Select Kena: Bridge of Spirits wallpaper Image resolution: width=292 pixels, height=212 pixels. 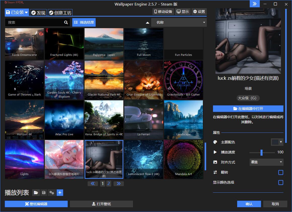(104, 120)
